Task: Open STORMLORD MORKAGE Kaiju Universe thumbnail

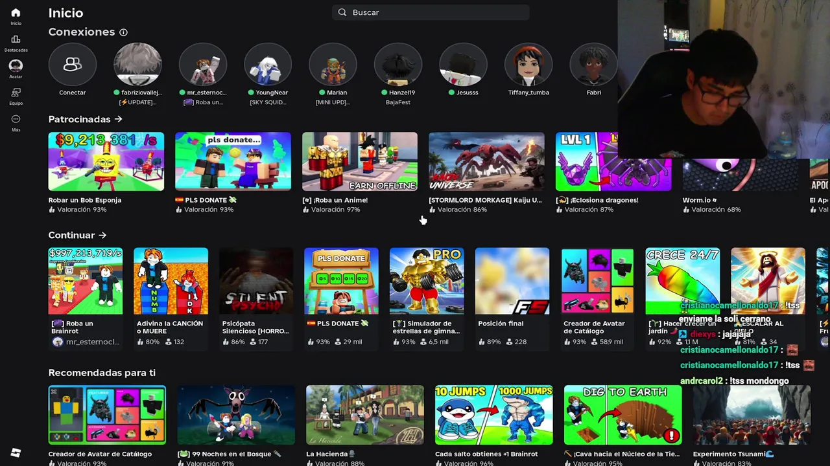Action: click(x=486, y=161)
